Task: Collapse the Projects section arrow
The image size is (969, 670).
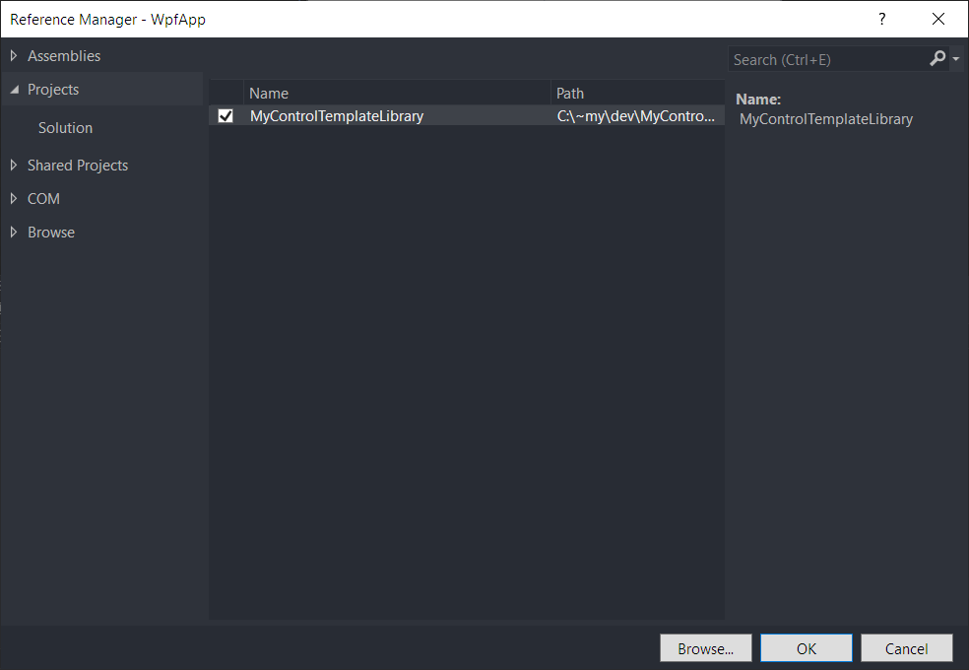Action: click(14, 90)
